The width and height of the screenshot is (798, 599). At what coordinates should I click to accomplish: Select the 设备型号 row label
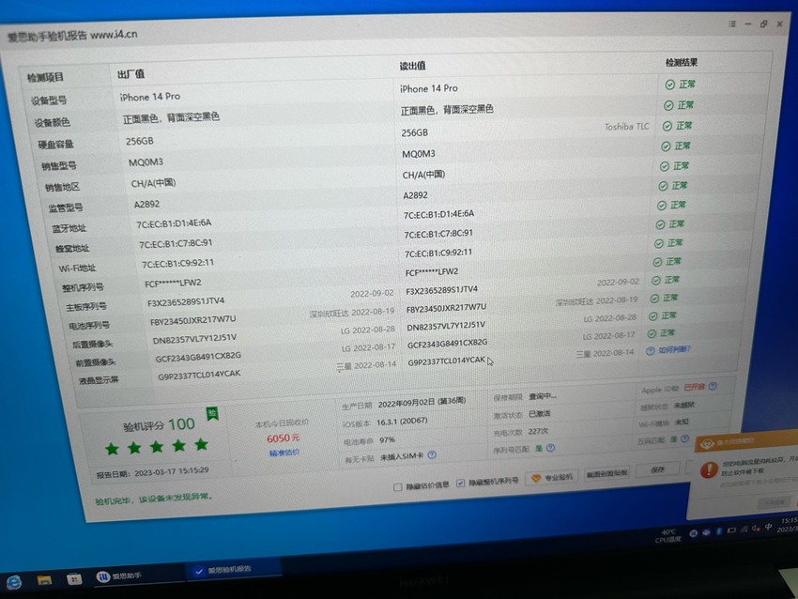tap(49, 100)
